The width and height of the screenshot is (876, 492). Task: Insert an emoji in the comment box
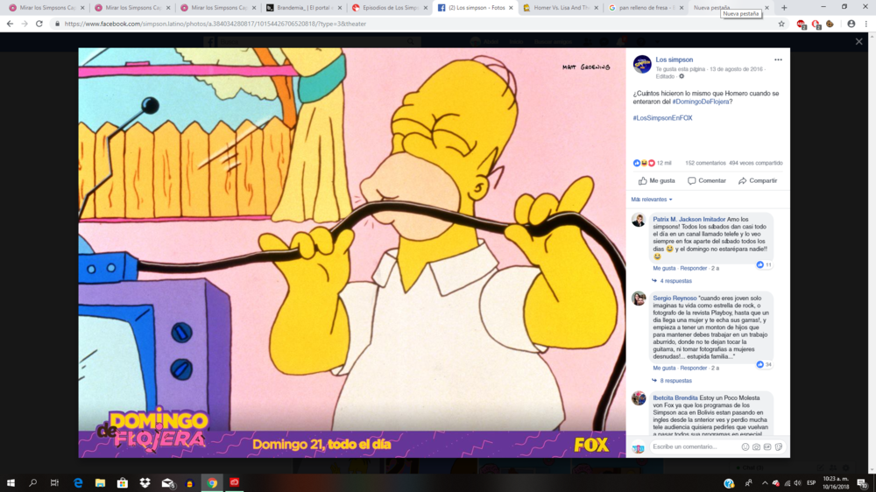pos(745,446)
